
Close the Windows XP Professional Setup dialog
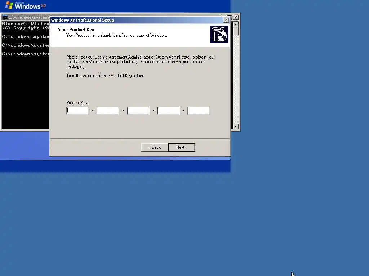pyautogui.click(x=226, y=20)
